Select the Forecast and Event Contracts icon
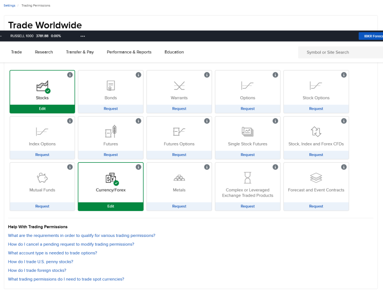Image resolution: width=383 pixels, height=292 pixels. coord(316,178)
